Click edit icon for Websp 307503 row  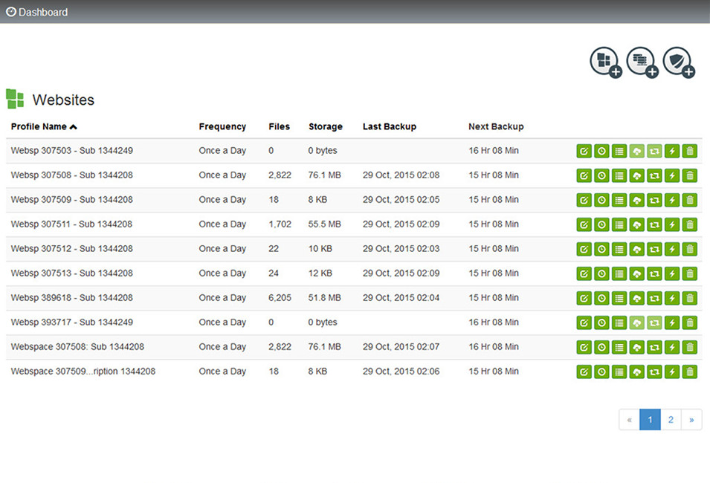pyautogui.click(x=584, y=152)
